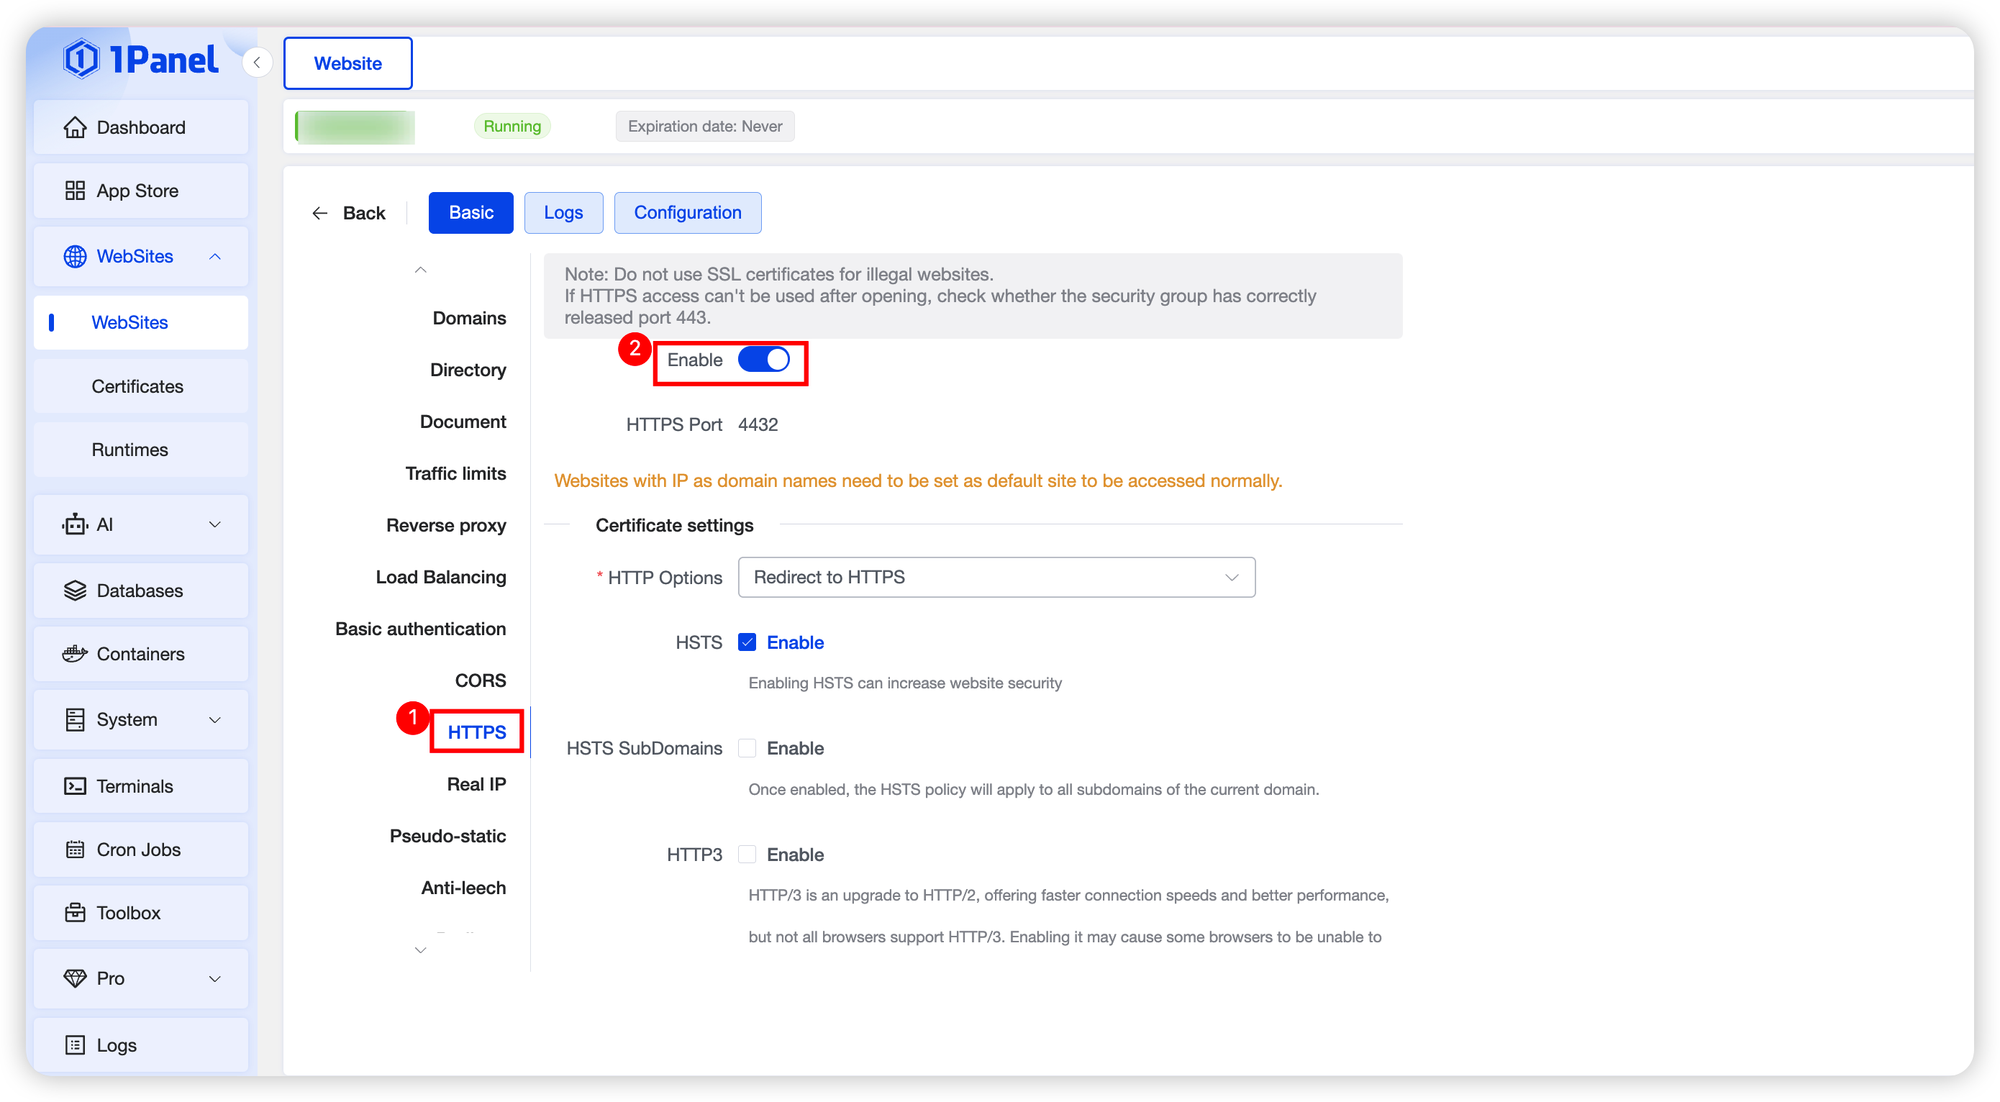This screenshot has height=1102, width=2000.
Task: Click the Containers docker icon
Action: 75,654
